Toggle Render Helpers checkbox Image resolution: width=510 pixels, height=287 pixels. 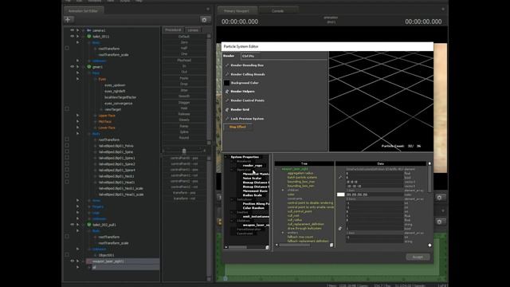tap(226, 92)
